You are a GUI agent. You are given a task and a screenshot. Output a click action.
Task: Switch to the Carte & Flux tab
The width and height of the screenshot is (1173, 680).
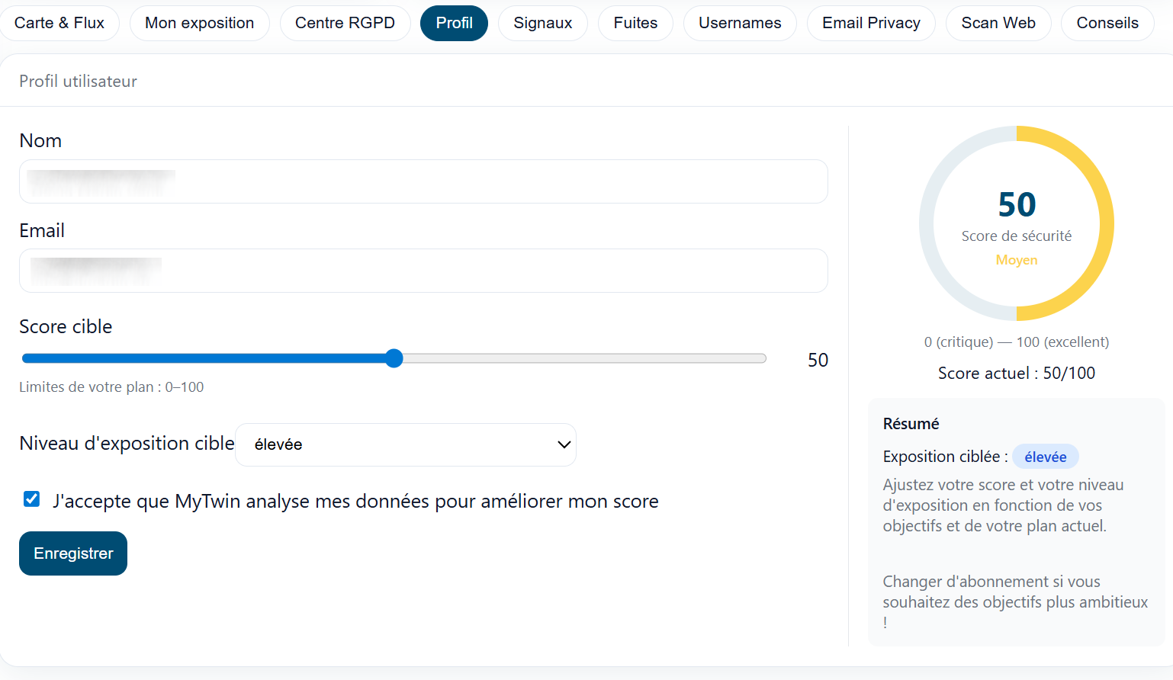(x=59, y=23)
